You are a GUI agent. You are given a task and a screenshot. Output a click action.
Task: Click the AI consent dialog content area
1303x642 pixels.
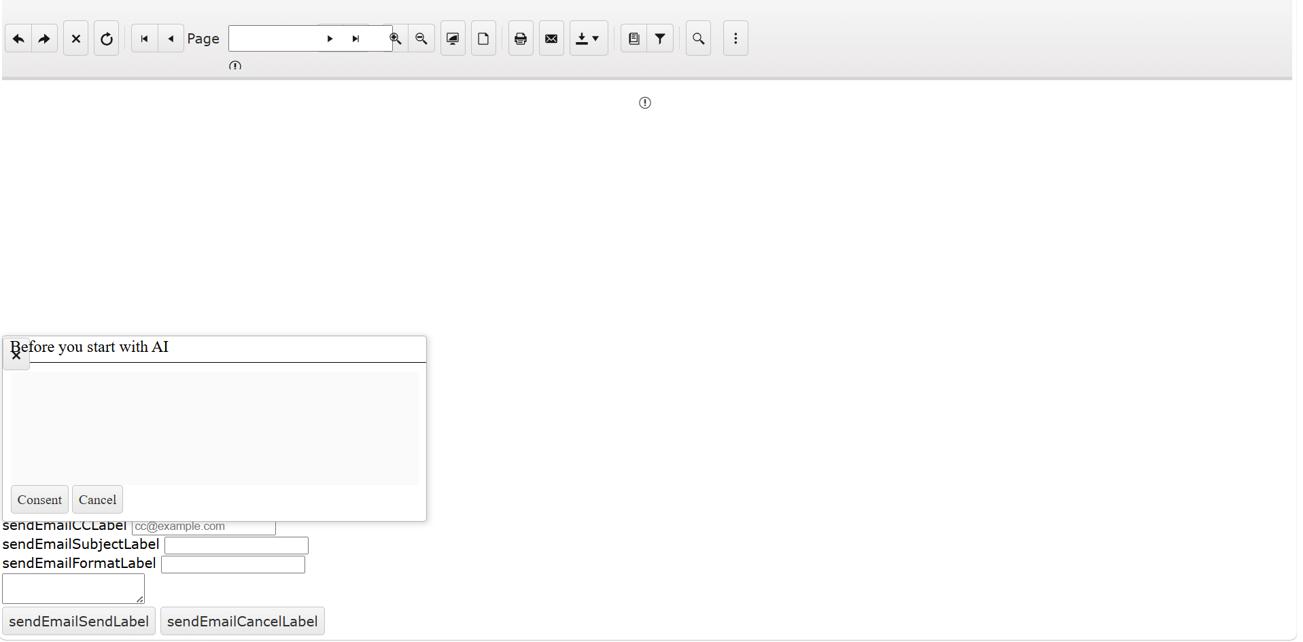tap(215, 427)
